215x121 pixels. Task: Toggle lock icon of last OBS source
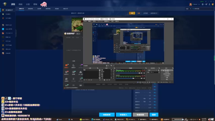[113, 78]
